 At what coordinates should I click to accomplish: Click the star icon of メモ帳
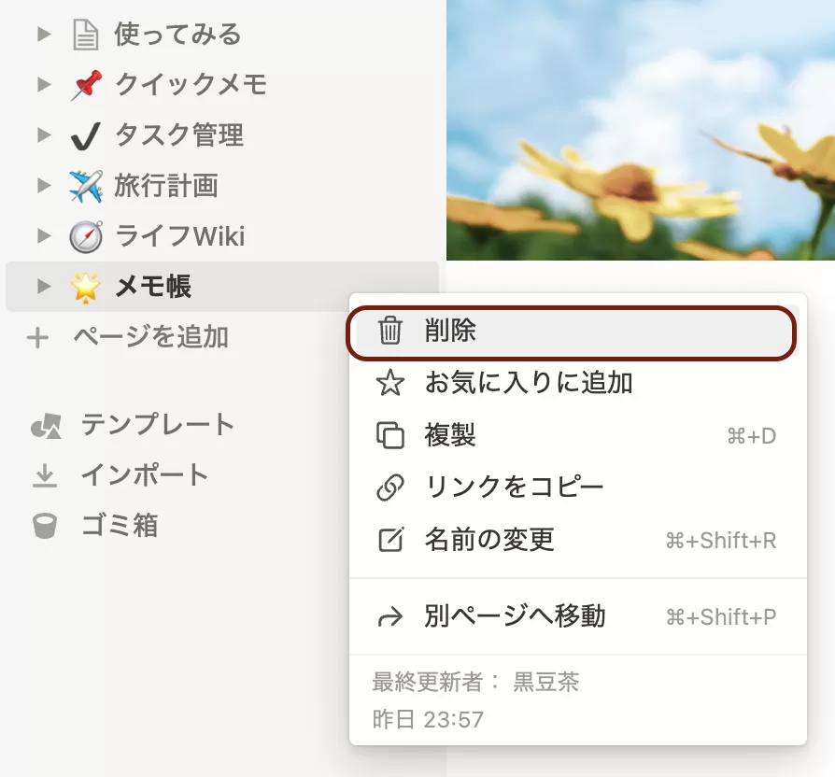click(x=86, y=287)
